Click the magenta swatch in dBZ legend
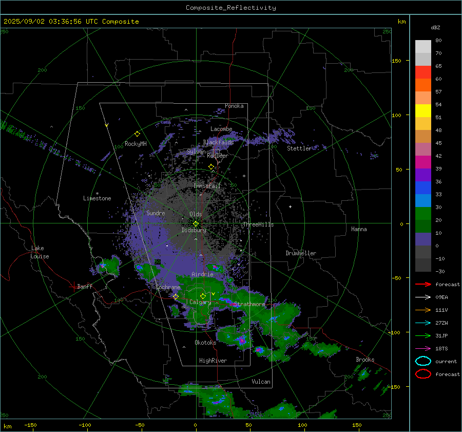462x432 pixels. coord(423,162)
